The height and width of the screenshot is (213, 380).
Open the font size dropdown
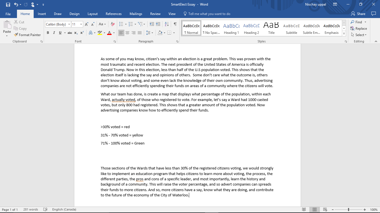[81, 24]
